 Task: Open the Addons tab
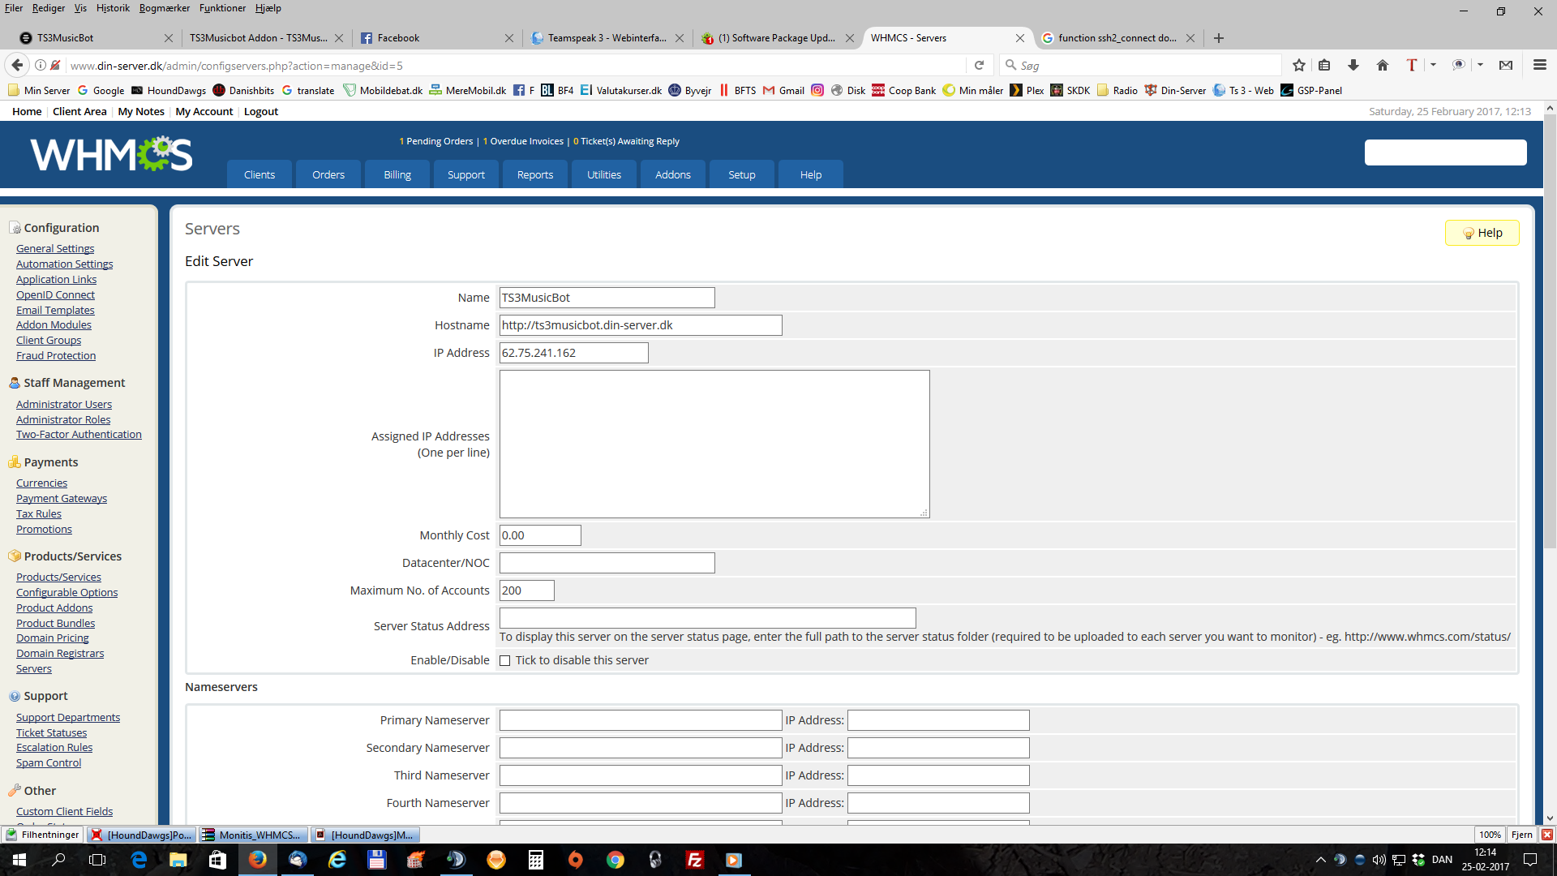coord(672,174)
